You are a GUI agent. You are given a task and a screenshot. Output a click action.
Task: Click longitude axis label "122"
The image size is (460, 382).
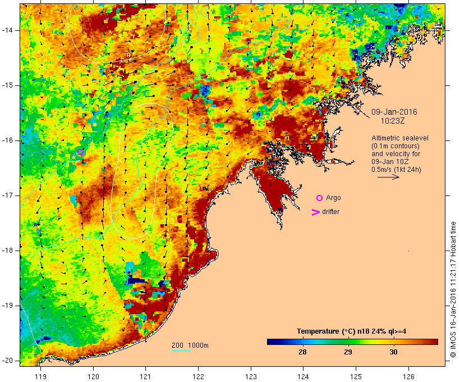[x=198, y=376]
